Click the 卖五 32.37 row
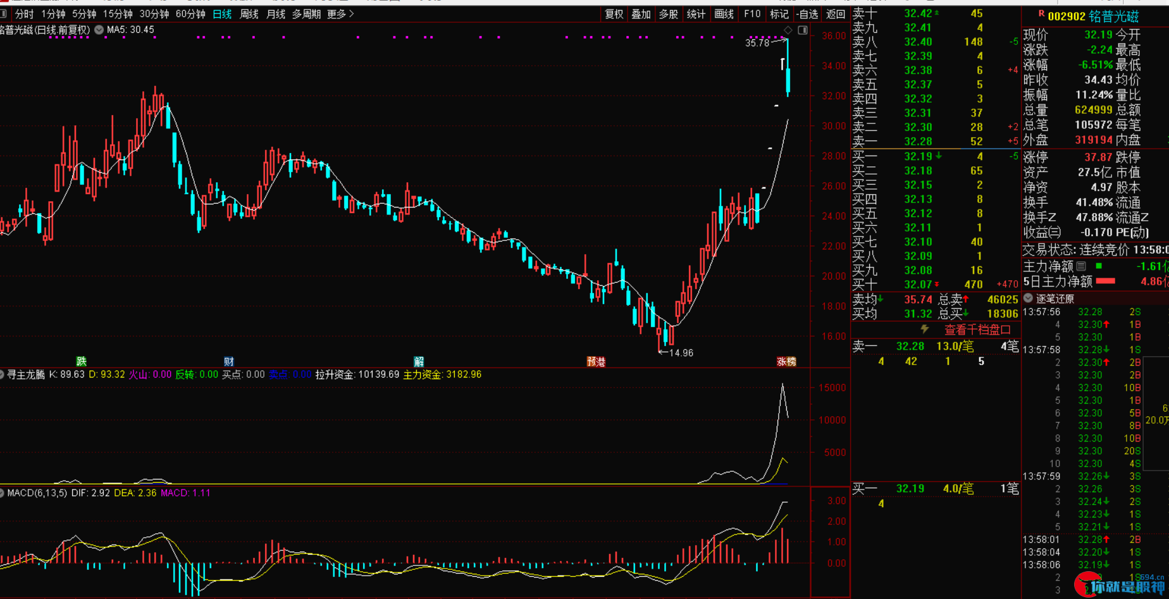The width and height of the screenshot is (1169, 599). [936, 84]
